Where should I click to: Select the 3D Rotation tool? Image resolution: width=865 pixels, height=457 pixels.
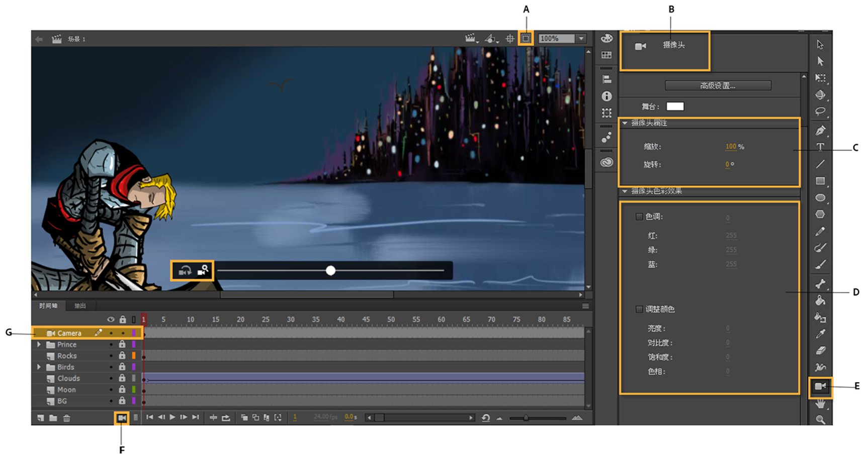click(820, 94)
